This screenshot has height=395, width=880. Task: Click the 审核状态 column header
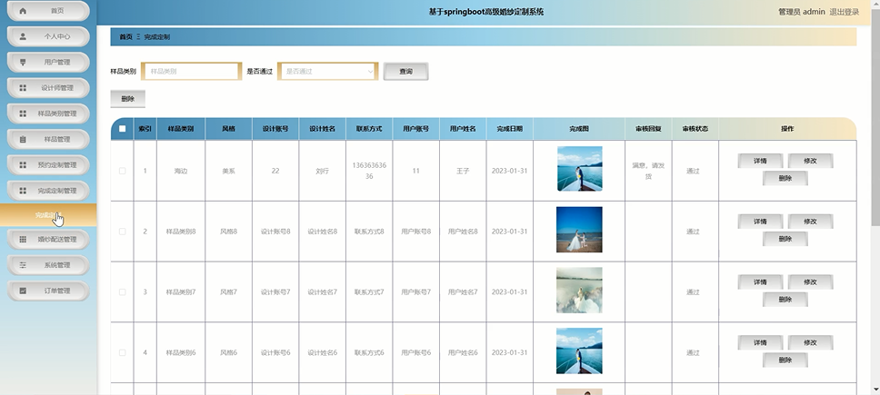695,129
